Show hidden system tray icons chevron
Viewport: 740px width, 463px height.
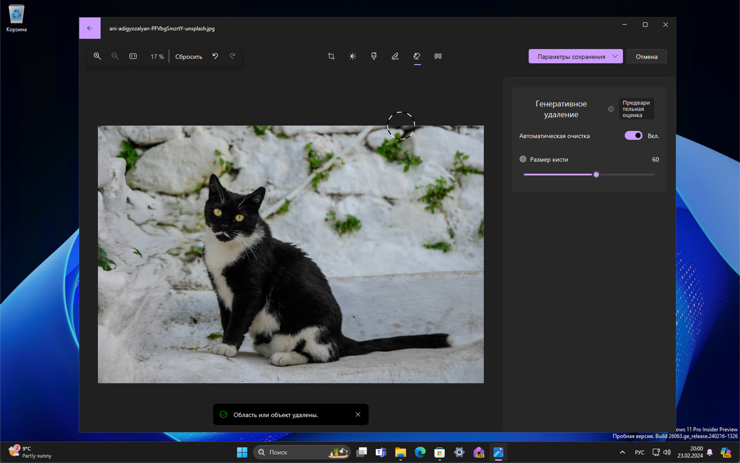[x=622, y=452]
